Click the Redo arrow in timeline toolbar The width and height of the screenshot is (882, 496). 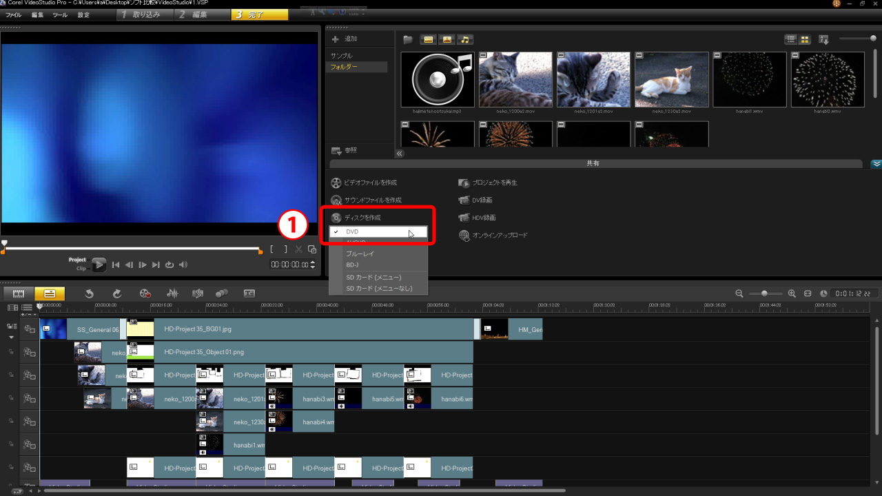tap(117, 293)
